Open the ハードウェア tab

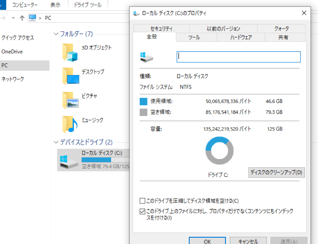[241, 37]
